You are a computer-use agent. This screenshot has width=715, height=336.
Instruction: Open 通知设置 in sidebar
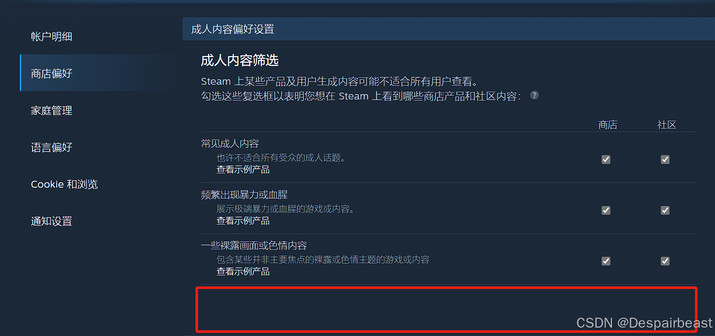pyautogui.click(x=52, y=221)
